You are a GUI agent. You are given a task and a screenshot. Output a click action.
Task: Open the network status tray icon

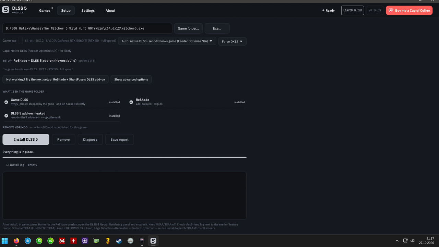(405, 241)
